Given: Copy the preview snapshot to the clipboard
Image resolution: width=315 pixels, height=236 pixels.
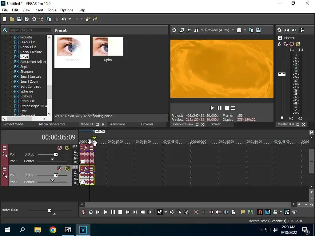Looking at the screenshot, I should coord(251,30).
